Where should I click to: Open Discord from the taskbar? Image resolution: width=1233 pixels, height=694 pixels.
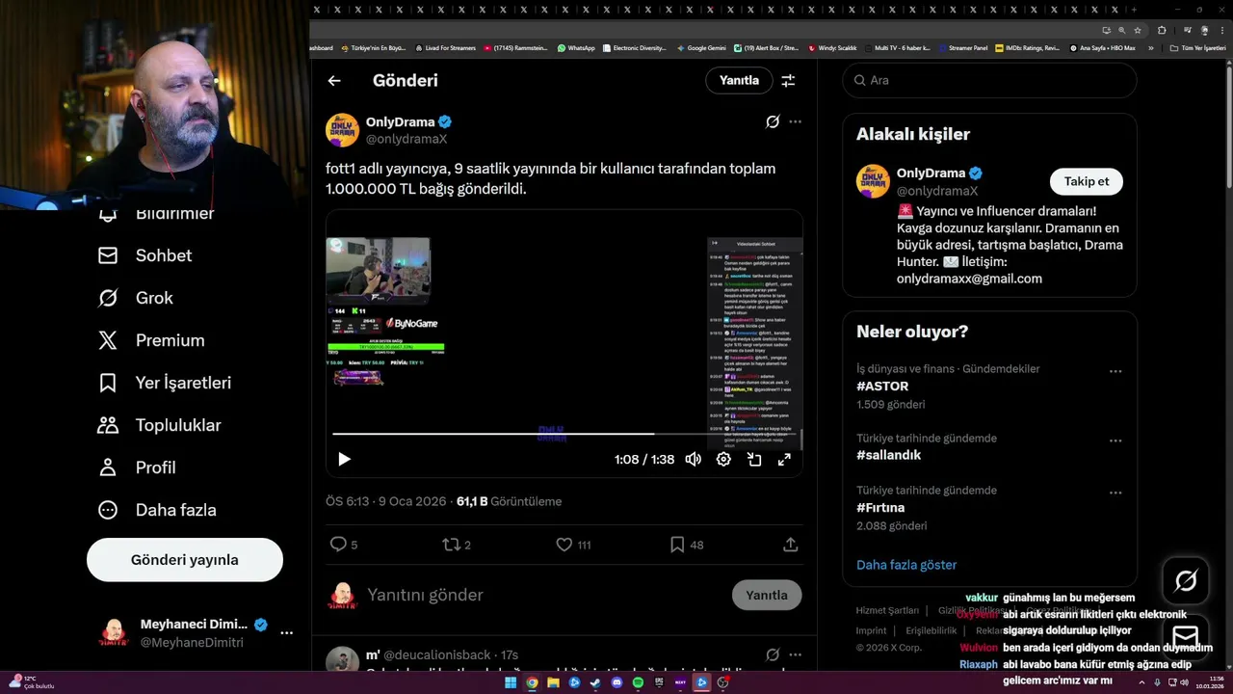pos(616,682)
